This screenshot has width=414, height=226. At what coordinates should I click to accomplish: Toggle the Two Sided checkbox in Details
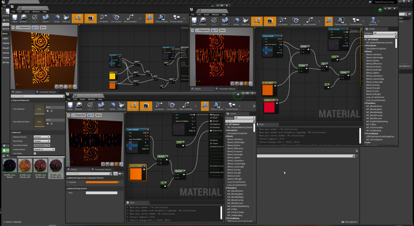pos(35,154)
